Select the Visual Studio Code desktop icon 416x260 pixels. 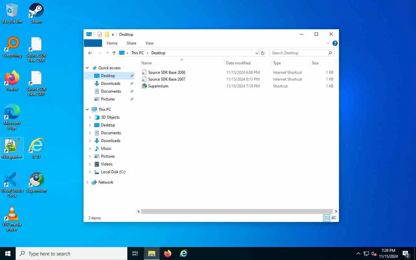[12, 185]
